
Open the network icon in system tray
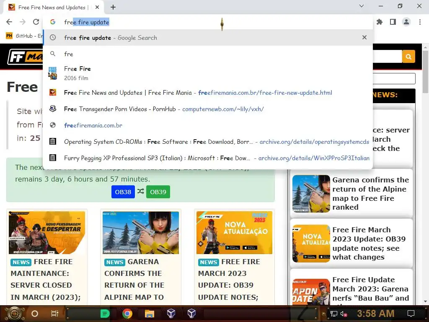334,314
